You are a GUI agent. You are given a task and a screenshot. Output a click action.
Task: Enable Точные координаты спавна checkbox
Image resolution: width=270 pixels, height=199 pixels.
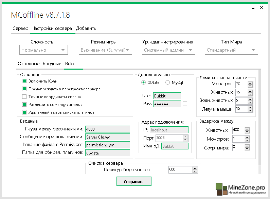coord(24,97)
